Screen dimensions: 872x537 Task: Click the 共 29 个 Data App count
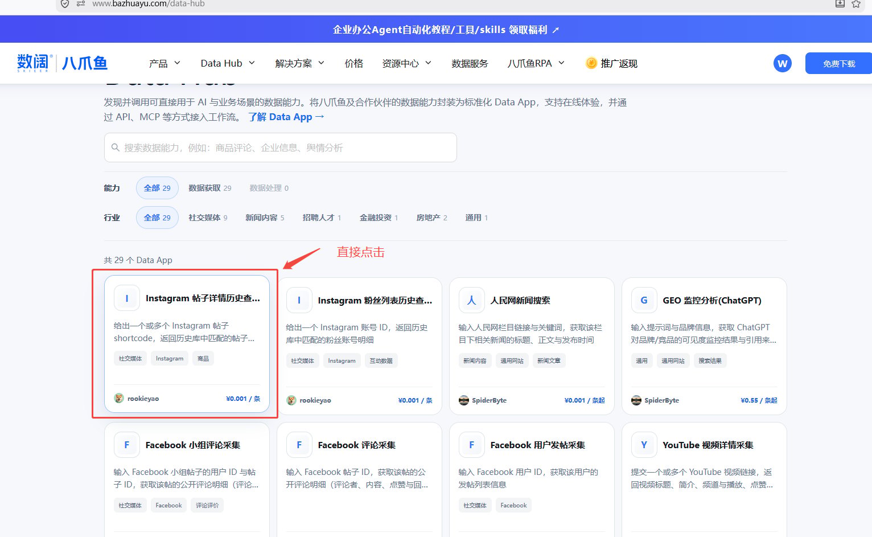[x=138, y=260]
